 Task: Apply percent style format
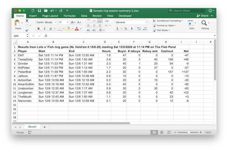coord(126,29)
